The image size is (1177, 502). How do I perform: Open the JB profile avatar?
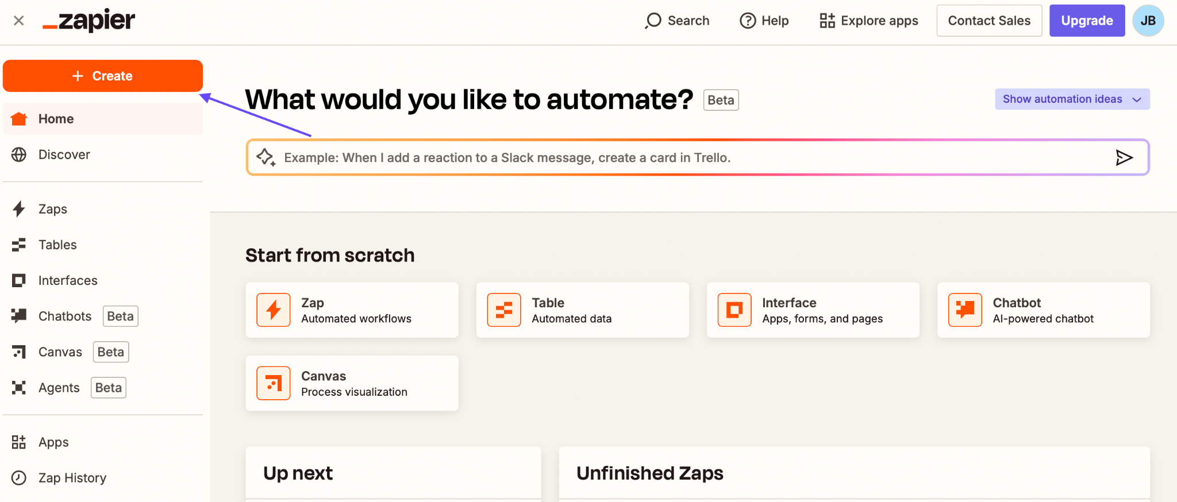coord(1148,21)
